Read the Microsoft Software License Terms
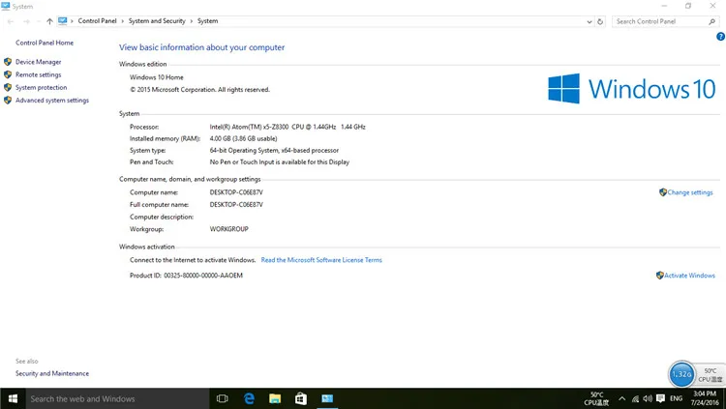The width and height of the screenshot is (726, 409). coord(321,260)
